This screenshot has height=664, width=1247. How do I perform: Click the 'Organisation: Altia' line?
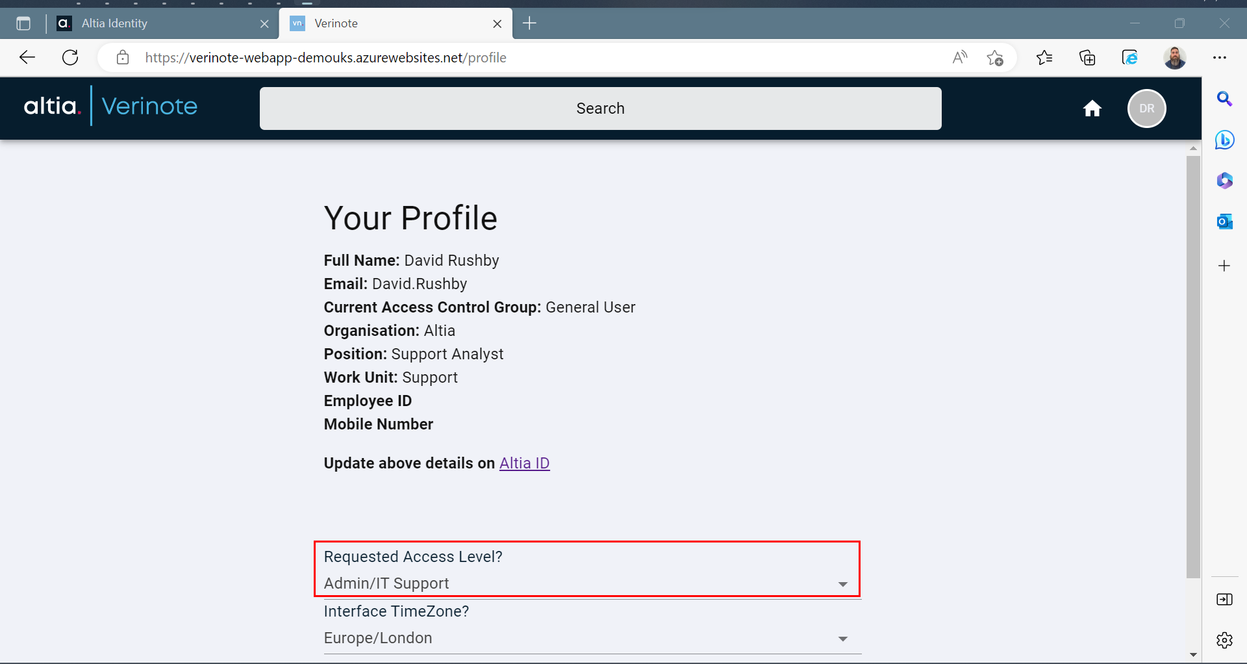(390, 331)
